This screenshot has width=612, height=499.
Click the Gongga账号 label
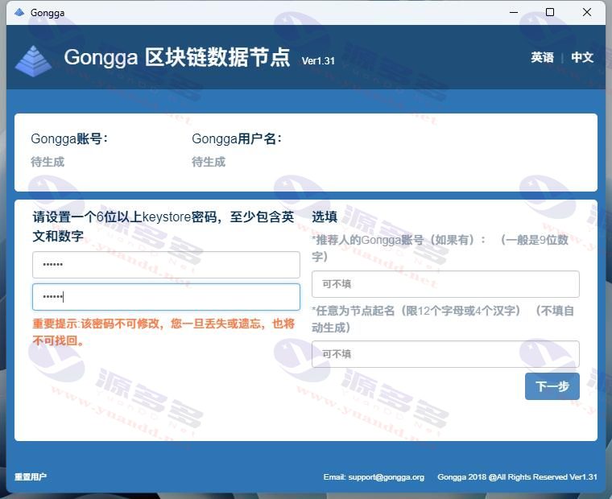pyautogui.click(x=69, y=138)
